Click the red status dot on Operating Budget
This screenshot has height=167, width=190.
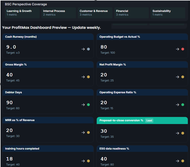[x=183, y=49]
